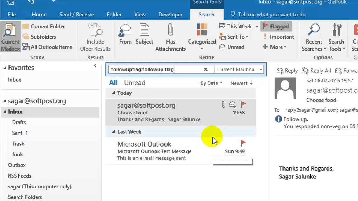Open More refine options
Image resolution: width=358 pixels, height=201 pixels.
[275, 47]
